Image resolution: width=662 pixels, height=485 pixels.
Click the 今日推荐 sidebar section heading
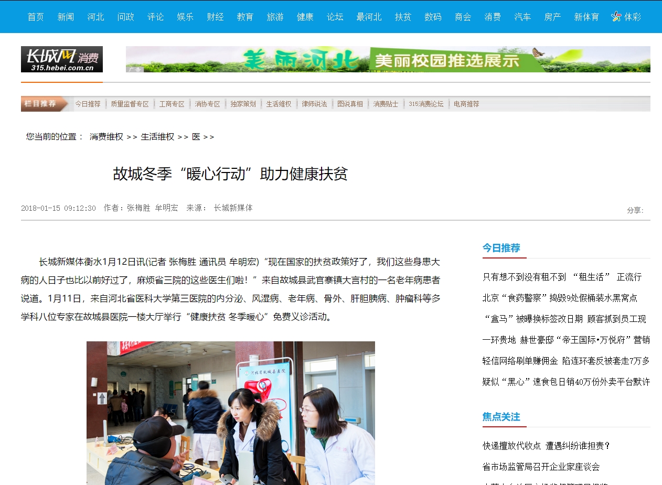click(x=501, y=248)
